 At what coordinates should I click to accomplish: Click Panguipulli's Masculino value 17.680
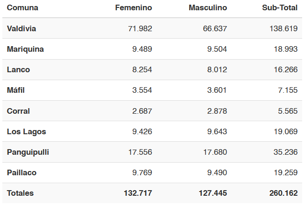pos(215,152)
